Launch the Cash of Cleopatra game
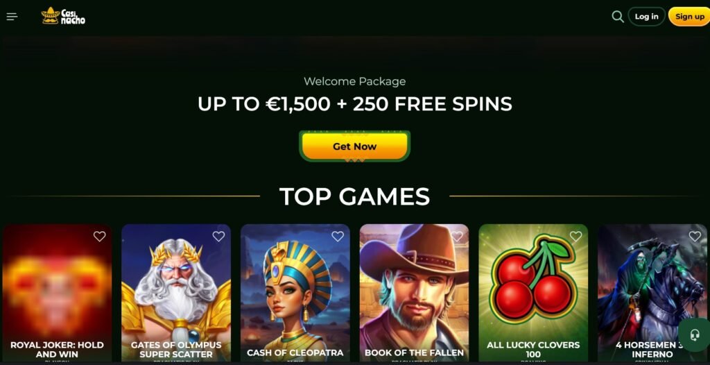Image resolution: width=710 pixels, height=365 pixels. 295,292
